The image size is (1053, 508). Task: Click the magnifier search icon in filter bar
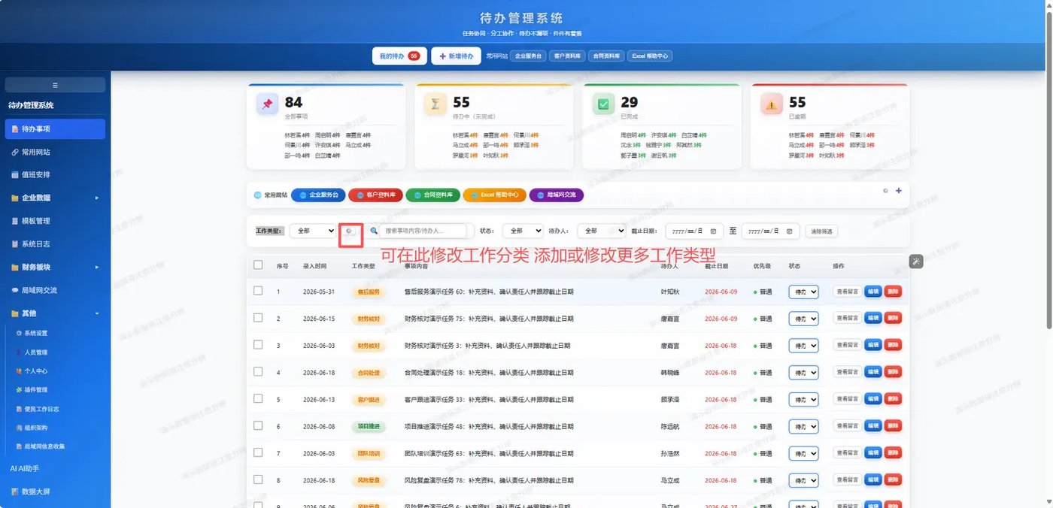click(374, 231)
